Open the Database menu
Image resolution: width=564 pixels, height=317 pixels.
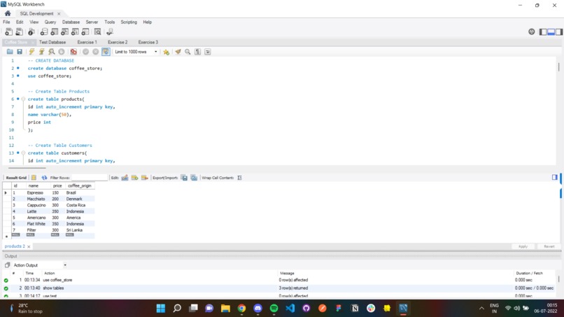(x=71, y=22)
